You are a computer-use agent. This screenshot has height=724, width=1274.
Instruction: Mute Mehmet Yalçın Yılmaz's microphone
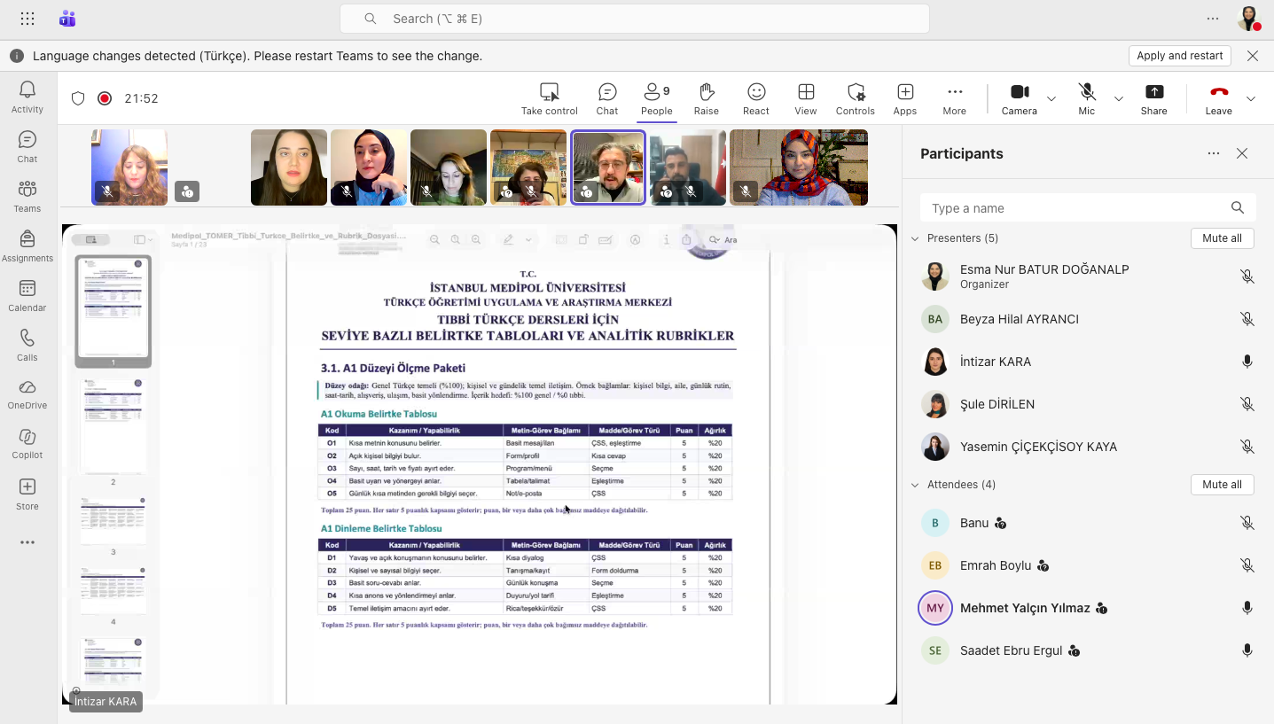pos(1247,608)
